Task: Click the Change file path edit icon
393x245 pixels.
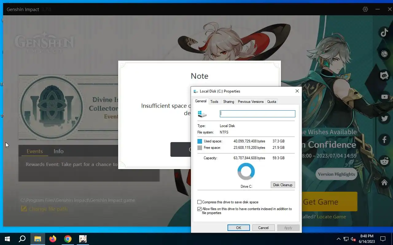Action: [x=24, y=209]
